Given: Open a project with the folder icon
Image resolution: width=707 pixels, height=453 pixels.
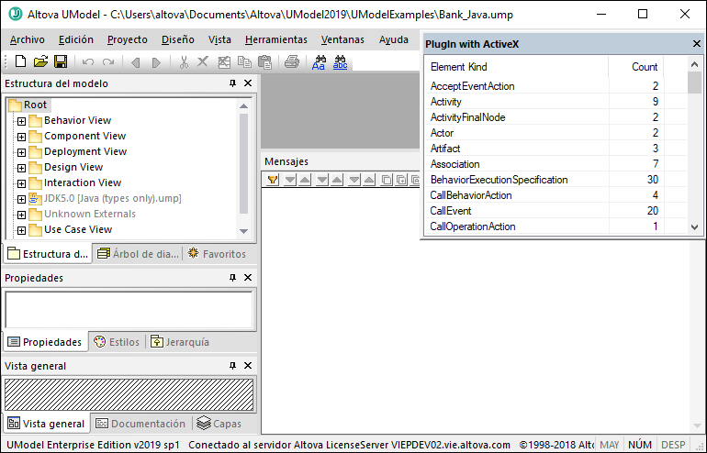Looking at the screenshot, I should [x=40, y=61].
